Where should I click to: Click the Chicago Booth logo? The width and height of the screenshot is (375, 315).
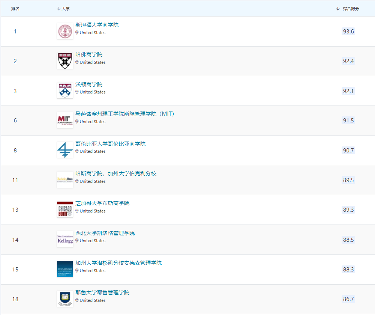pyautogui.click(x=64, y=209)
